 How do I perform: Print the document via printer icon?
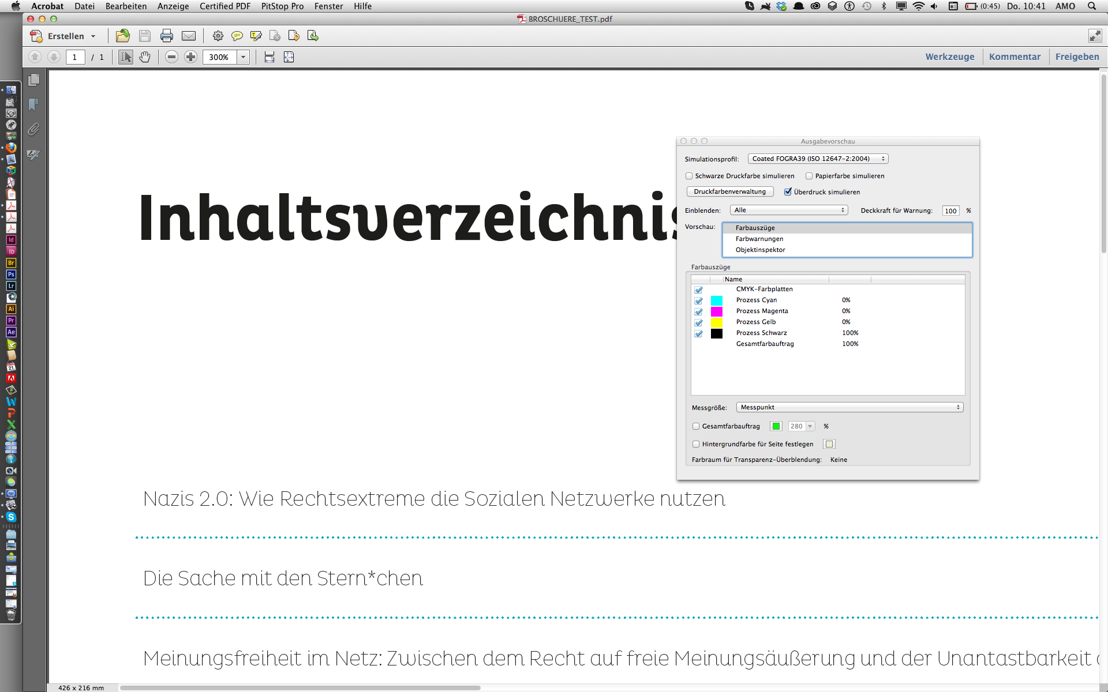tap(167, 36)
